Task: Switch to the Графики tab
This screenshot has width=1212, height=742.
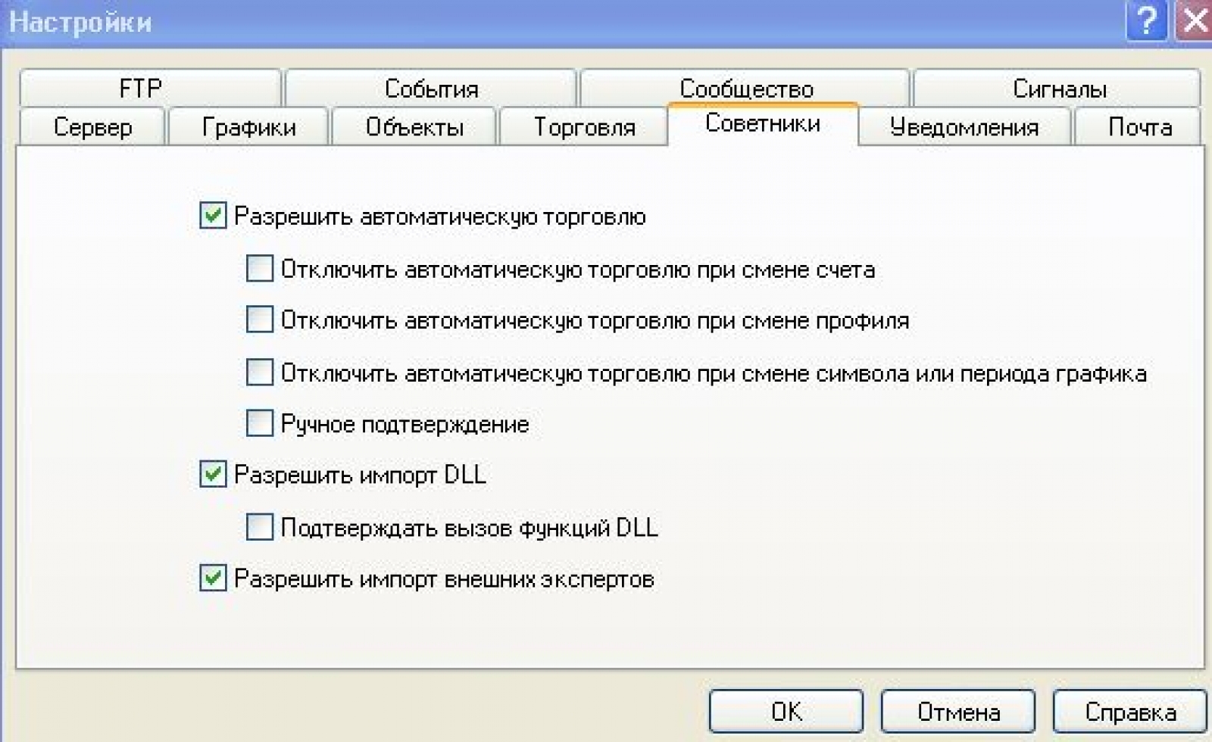Action: (x=248, y=127)
